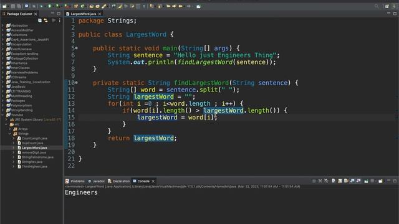Click Clear Console icon
399x224 pixels.
coord(334,181)
